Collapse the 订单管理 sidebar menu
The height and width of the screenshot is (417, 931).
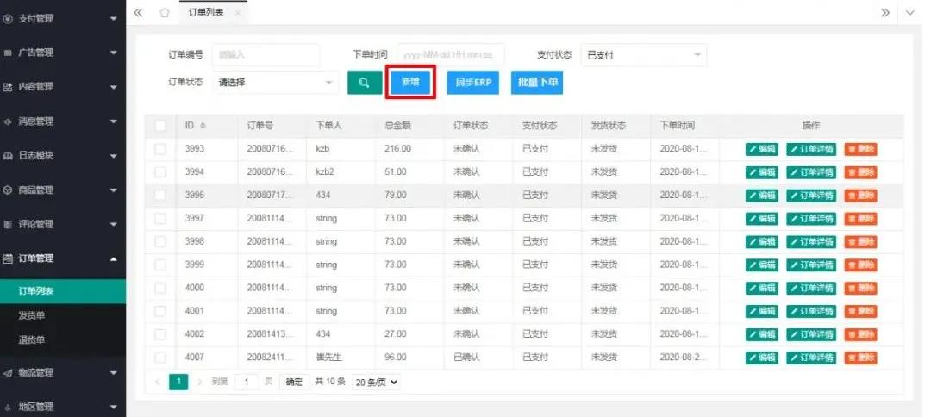point(63,258)
